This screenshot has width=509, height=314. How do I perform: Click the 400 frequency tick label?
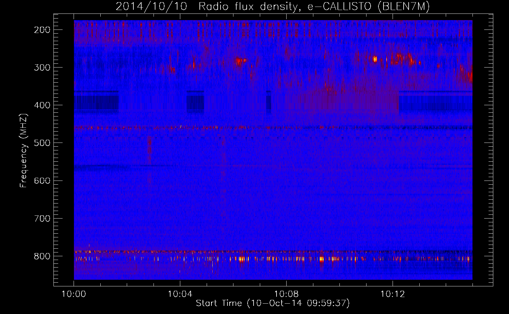coord(42,105)
